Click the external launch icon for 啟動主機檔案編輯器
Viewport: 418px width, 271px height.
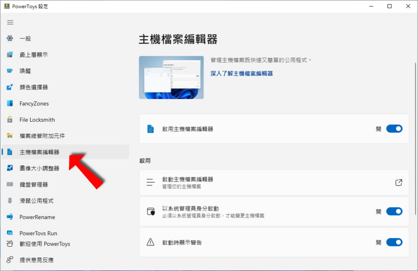click(x=398, y=183)
